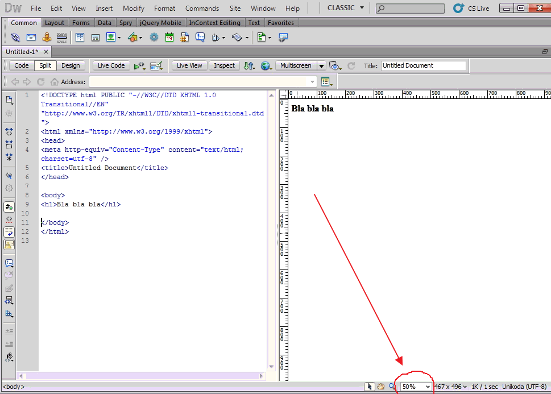
Task: Insert a Comment from the Common bar
Action: (200, 38)
